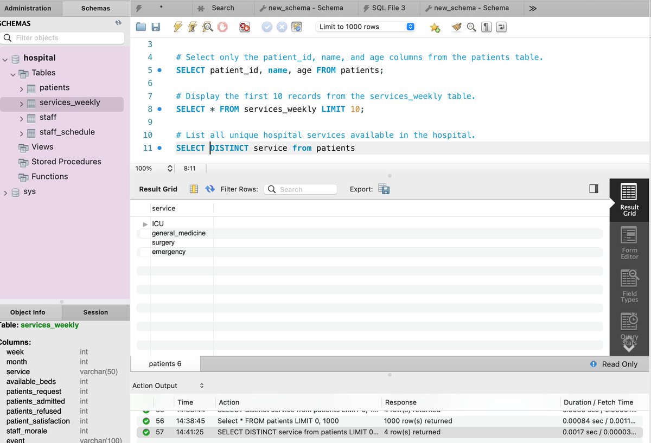Select the surgery result row
Image resolution: width=651 pixels, height=443 pixels.
[369, 242]
